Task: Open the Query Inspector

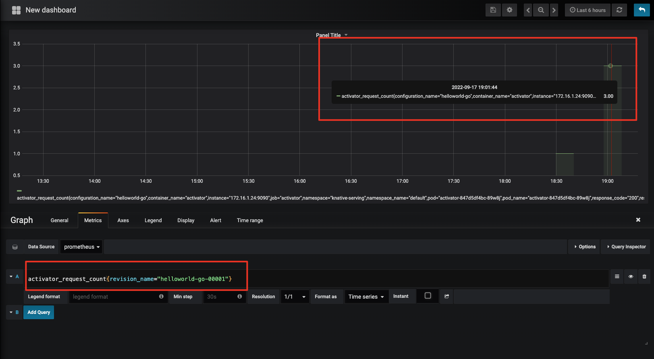Action: tap(626, 247)
